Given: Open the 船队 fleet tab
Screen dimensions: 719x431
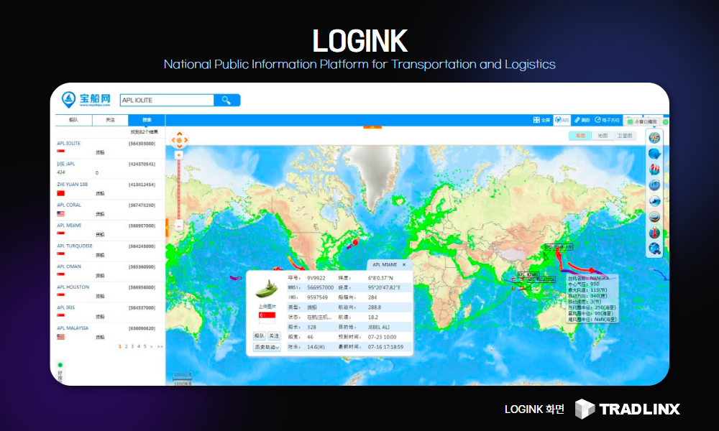Looking at the screenshot, I should click(74, 120).
